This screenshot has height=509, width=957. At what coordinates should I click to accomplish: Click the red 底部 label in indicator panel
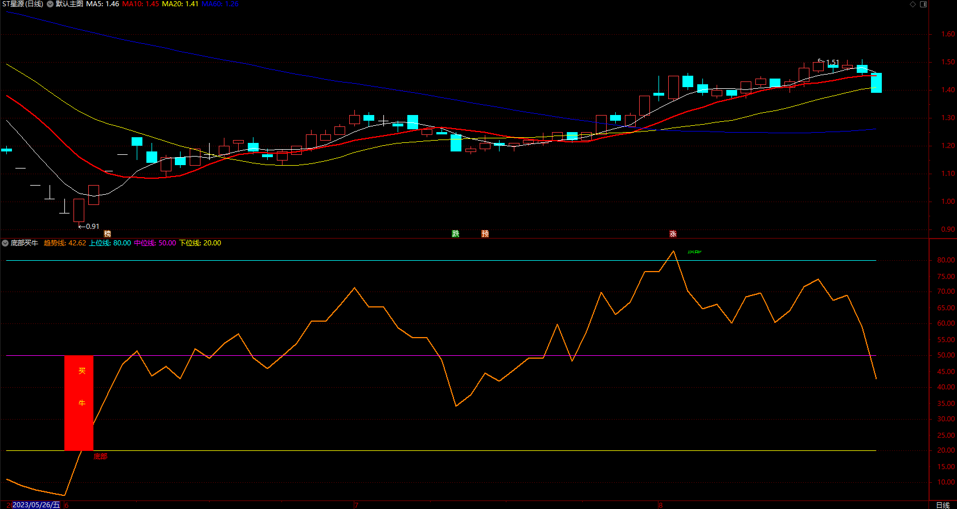(100, 457)
